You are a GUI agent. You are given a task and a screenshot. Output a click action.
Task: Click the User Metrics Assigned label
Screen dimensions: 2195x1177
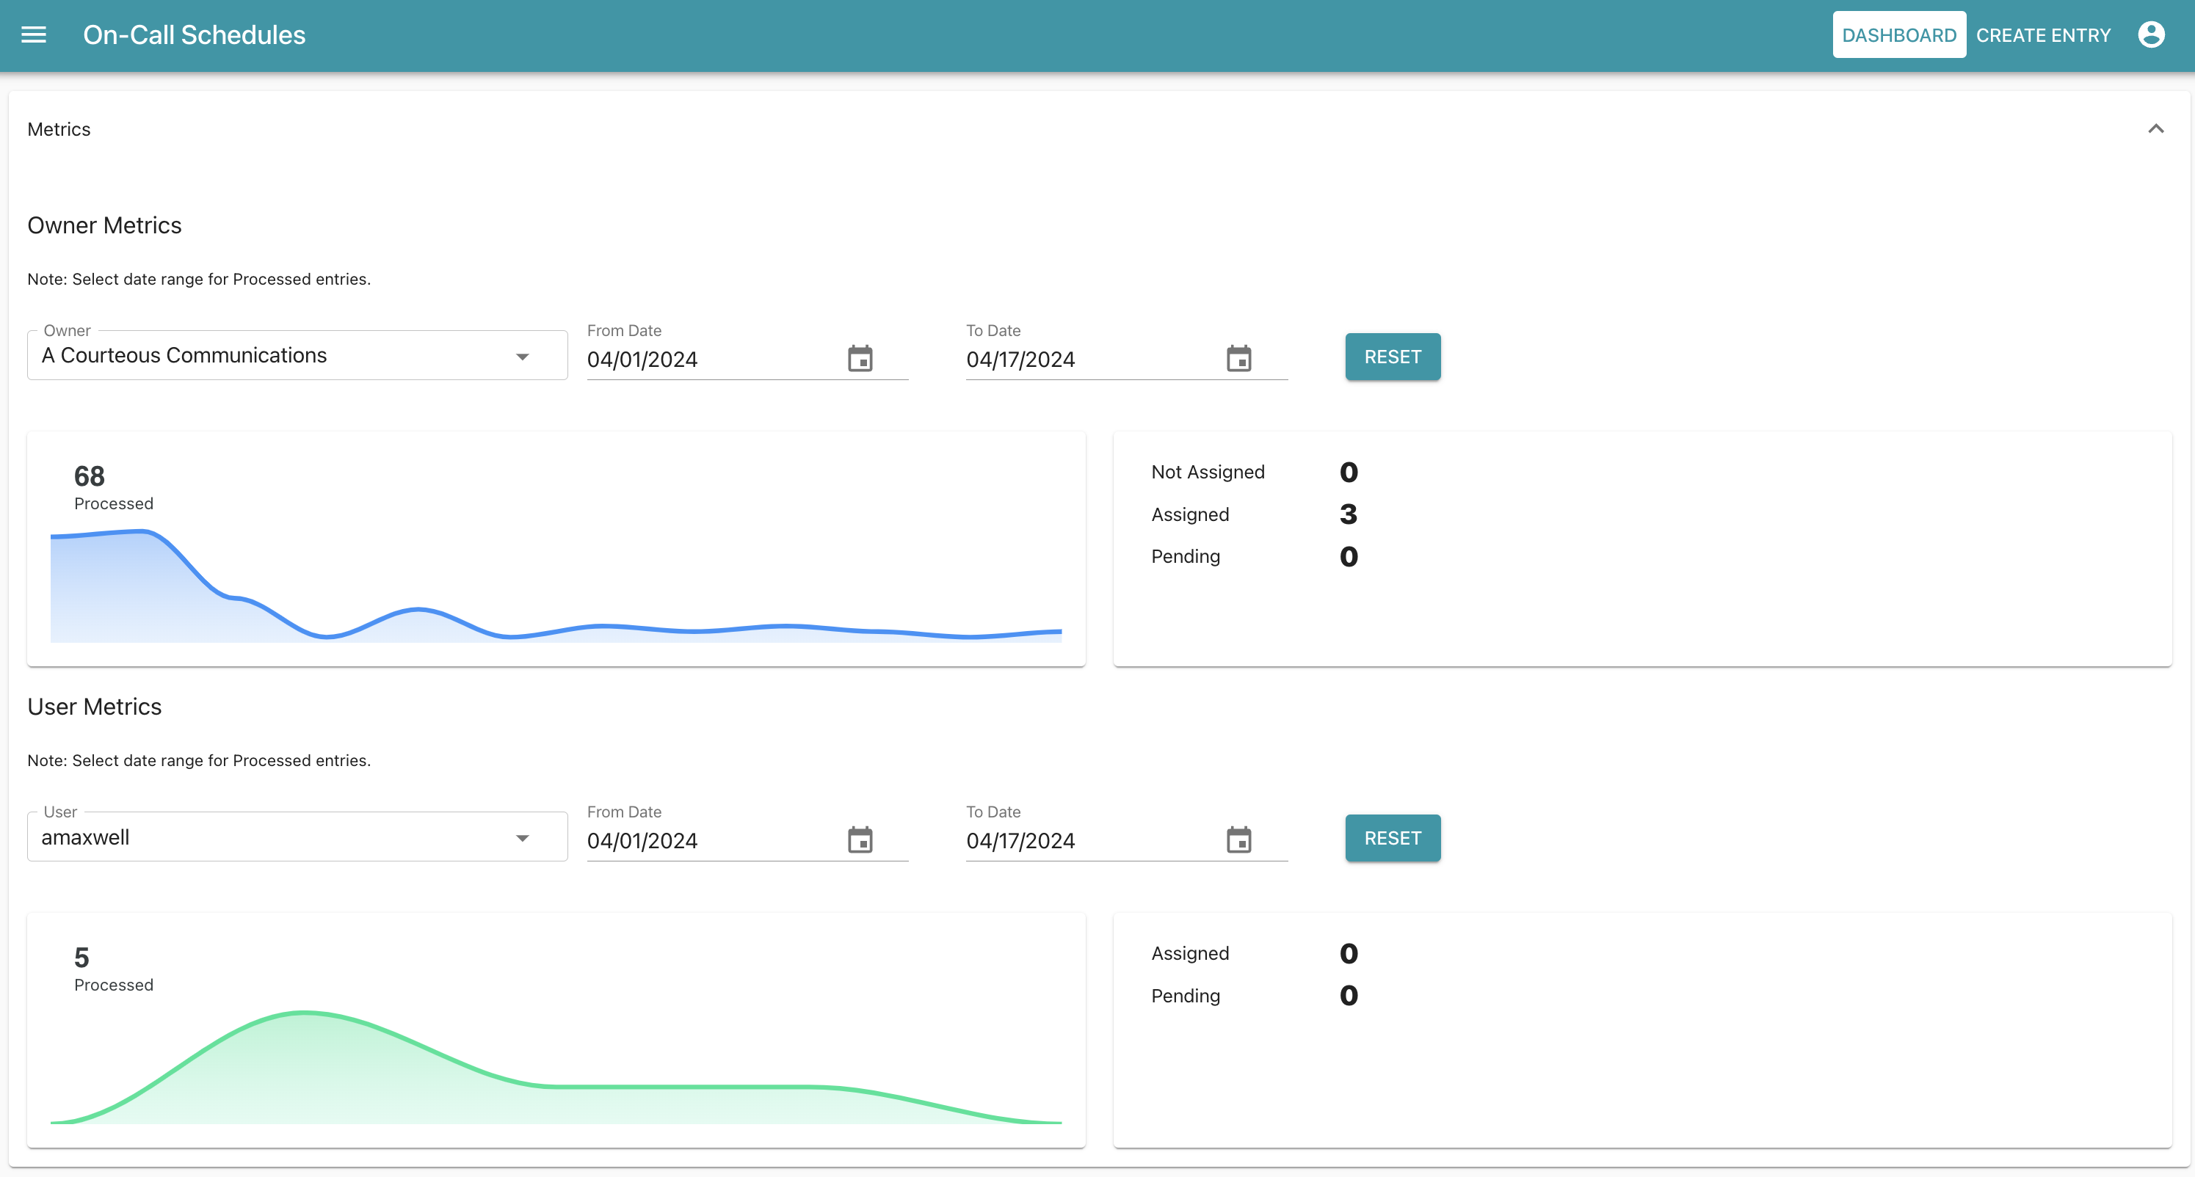(1189, 953)
